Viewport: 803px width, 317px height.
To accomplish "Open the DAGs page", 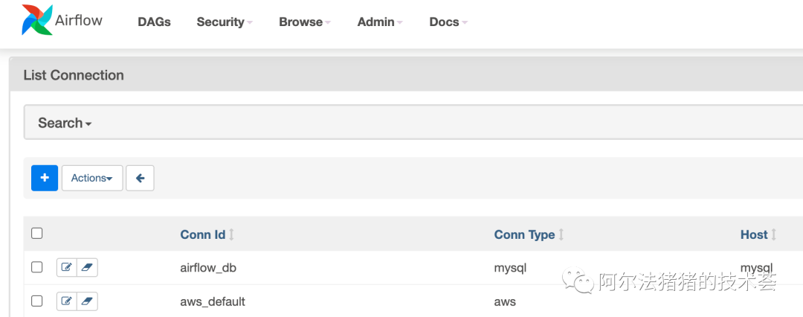I will click(154, 22).
